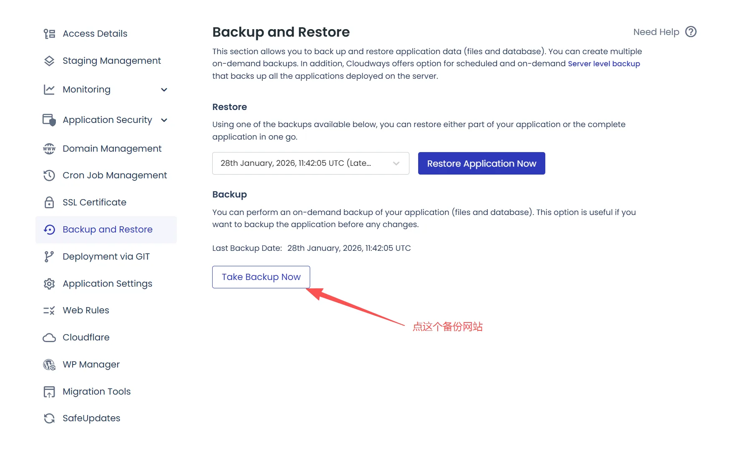
Task: Click the SSL Certificate padlock icon
Action: coord(49,202)
